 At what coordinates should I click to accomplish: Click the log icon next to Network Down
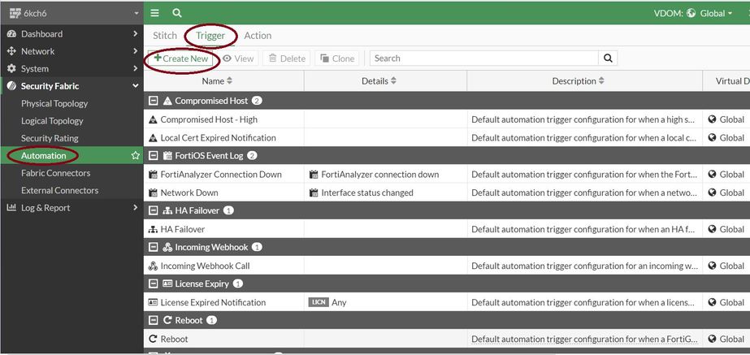[x=153, y=193]
